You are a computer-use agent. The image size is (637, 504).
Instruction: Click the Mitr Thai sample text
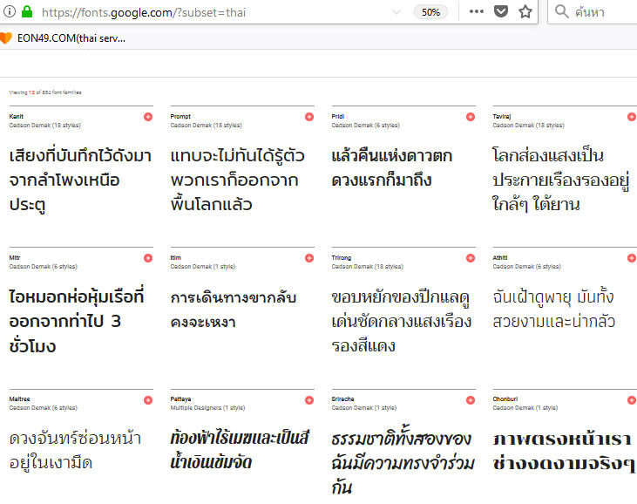pyautogui.click(x=77, y=321)
